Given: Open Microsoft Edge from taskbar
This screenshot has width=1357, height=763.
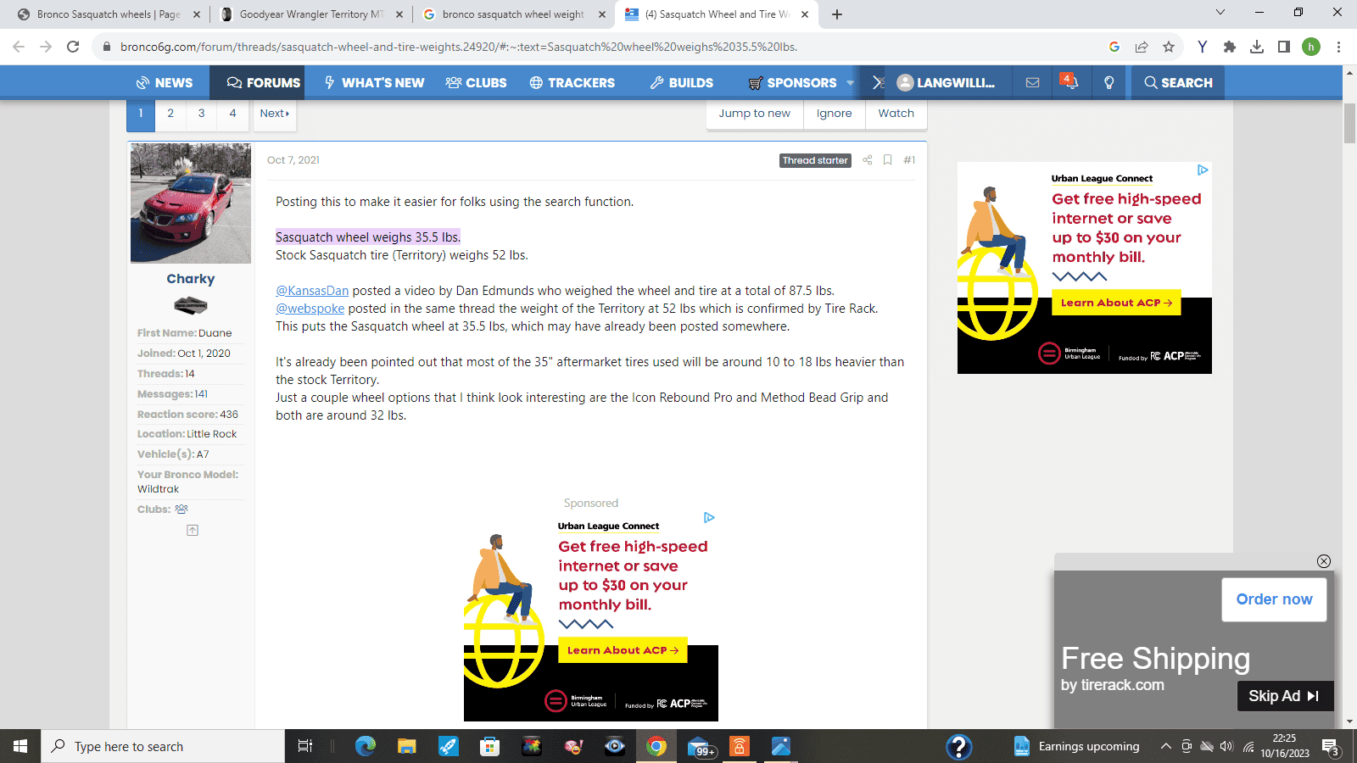Looking at the screenshot, I should (366, 746).
